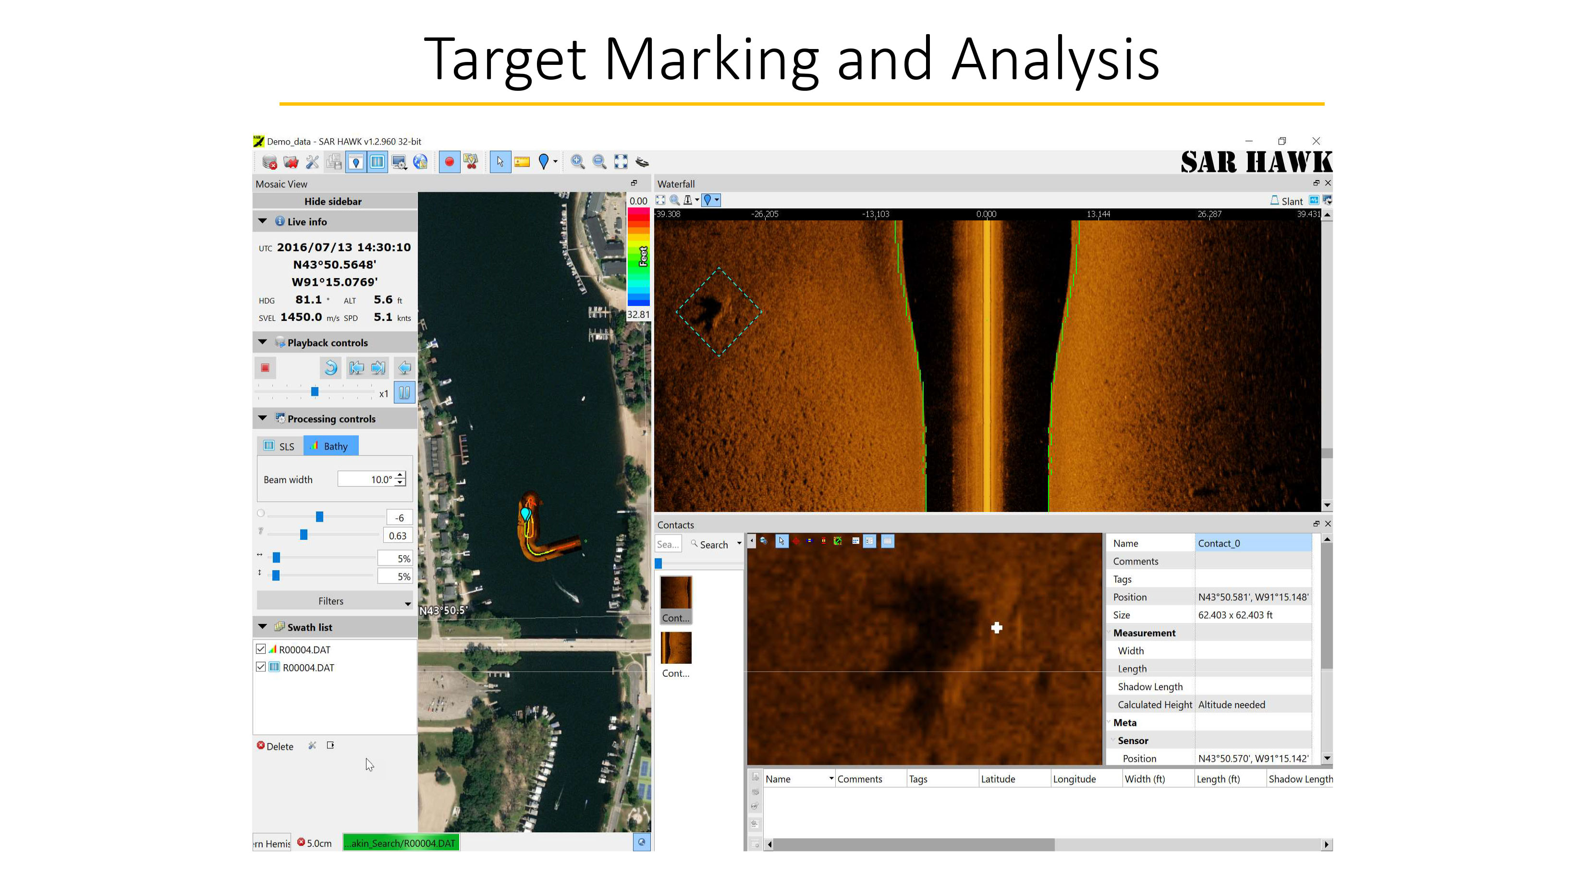Select the first Cont... thumbnail
Image resolution: width=1585 pixels, height=890 pixels.
tap(676, 599)
